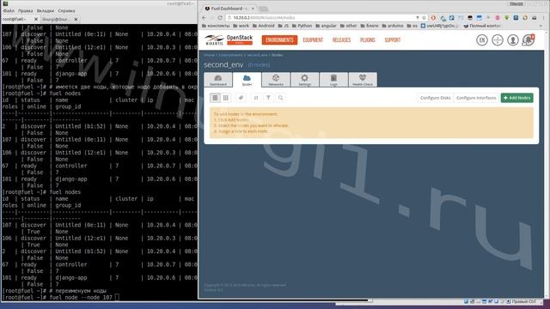Open terminal Вкладки menu

click(x=46, y=11)
